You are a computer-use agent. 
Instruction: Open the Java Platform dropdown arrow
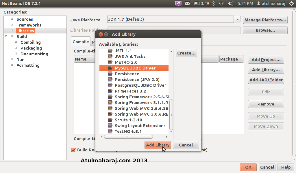238,19
